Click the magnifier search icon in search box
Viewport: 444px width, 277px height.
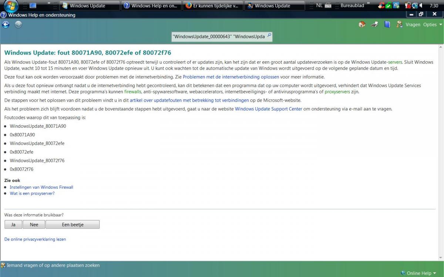tap(269, 36)
